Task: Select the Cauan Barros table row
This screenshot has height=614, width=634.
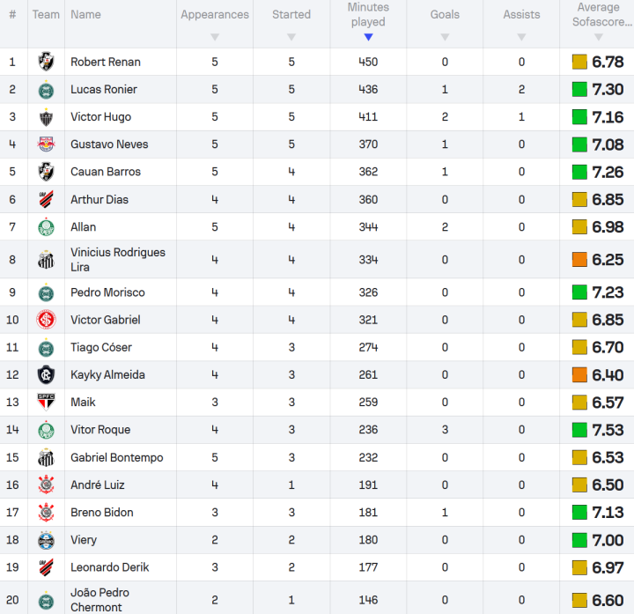Action: 317,172
